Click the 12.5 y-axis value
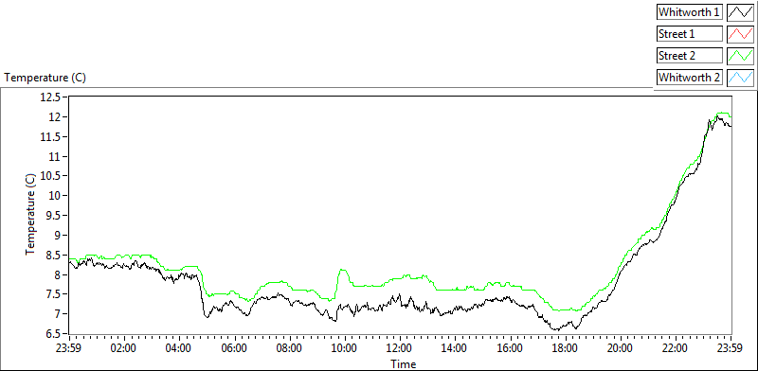Viewport: 758px width, 371px height. (x=51, y=97)
